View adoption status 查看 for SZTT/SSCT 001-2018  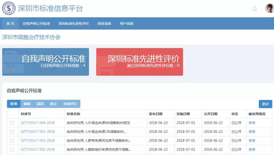252,149
